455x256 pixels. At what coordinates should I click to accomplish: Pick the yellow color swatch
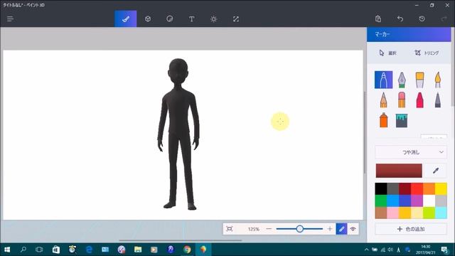[x=441, y=188]
